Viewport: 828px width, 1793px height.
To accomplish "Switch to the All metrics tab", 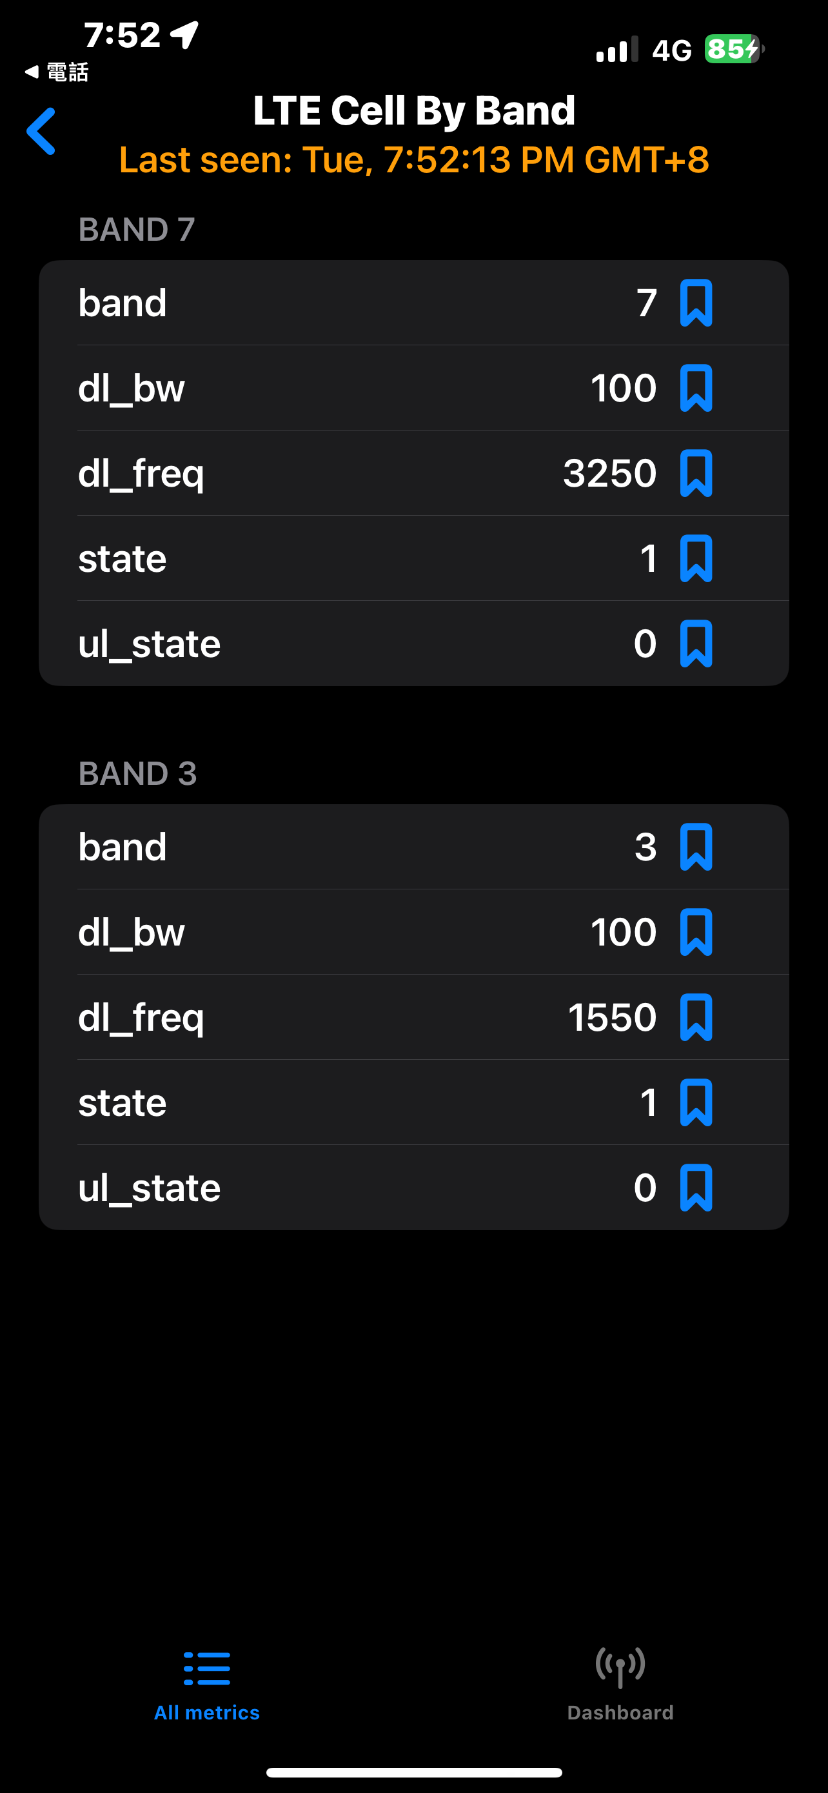I will click(206, 1685).
